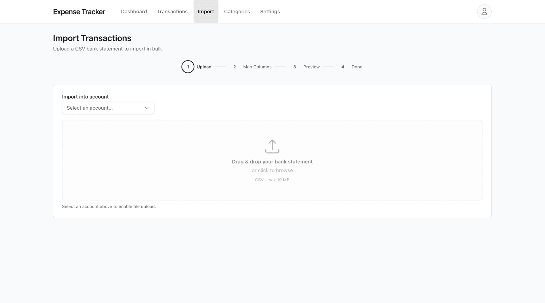Click the drag and drop upload zone
Viewport: 545px width, 303px height.
272,160
